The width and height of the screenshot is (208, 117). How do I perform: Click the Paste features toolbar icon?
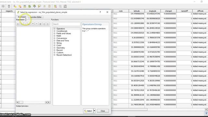tap(49, 6)
